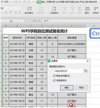The width and height of the screenshot is (100, 108).
Task: Close the 创建表 dialog
Action: [88, 61]
